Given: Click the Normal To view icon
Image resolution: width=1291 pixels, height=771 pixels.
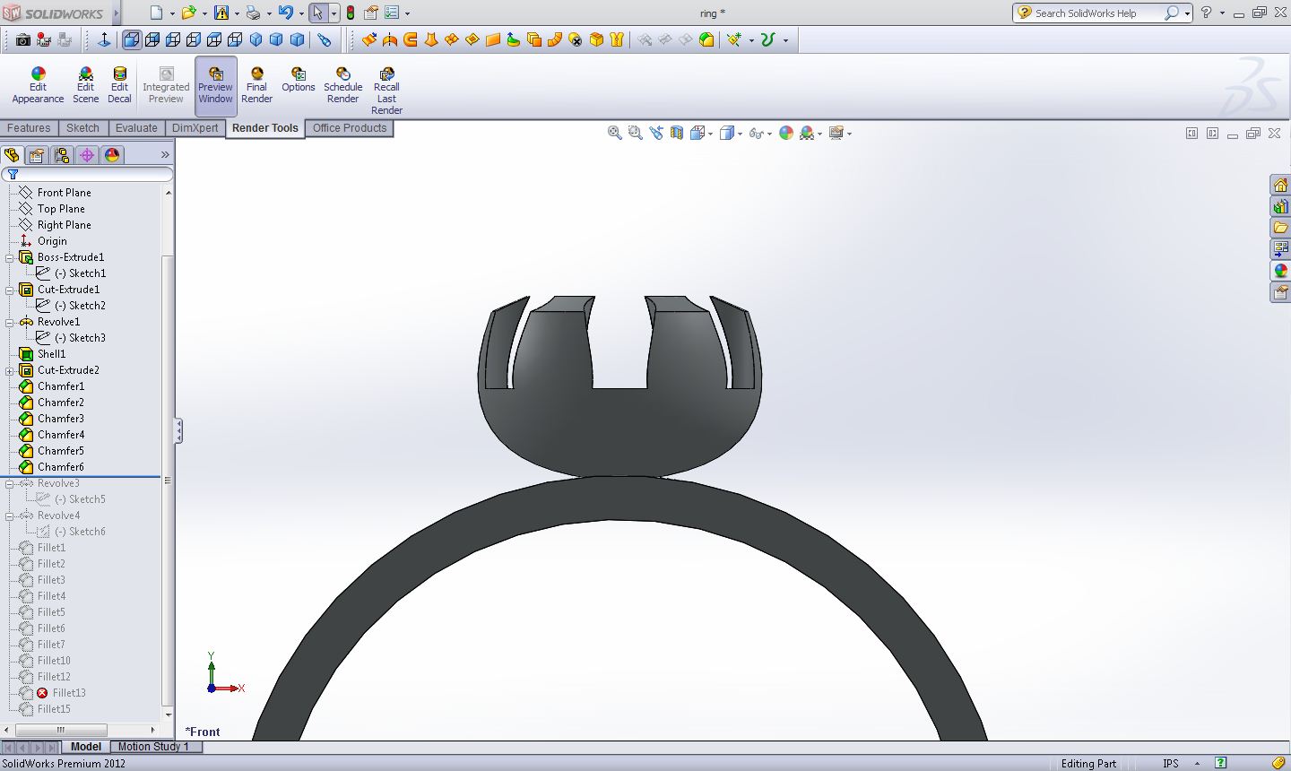Looking at the screenshot, I should (x=104, y=39).
